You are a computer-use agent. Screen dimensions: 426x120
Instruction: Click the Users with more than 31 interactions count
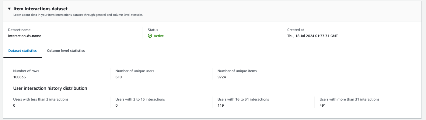323,105
